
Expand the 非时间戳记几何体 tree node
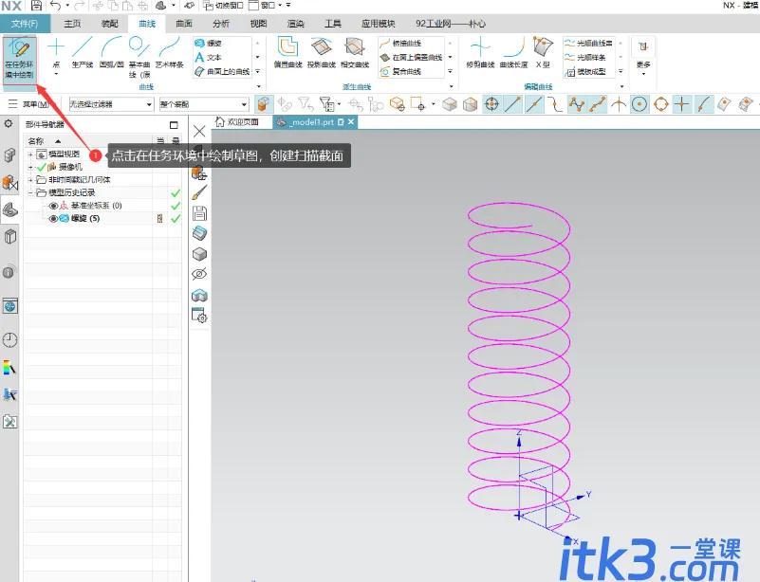coord(30,180)
